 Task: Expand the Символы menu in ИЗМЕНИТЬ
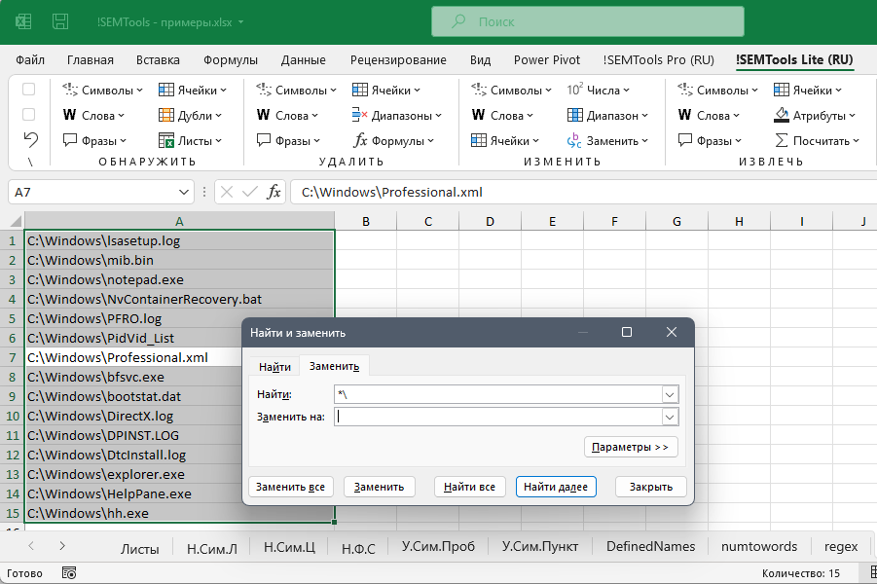click(x=548, y=91)
